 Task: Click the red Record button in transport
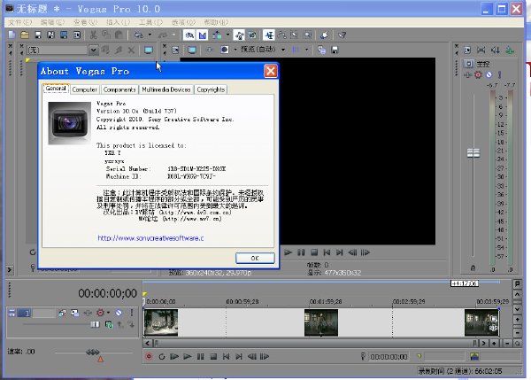pos(149,356)
